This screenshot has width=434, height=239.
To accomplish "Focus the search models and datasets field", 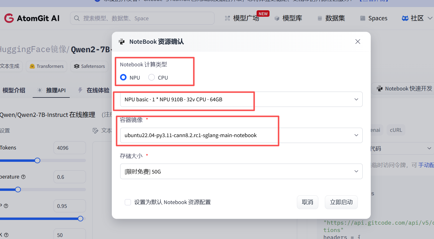I will pos(142,18).
